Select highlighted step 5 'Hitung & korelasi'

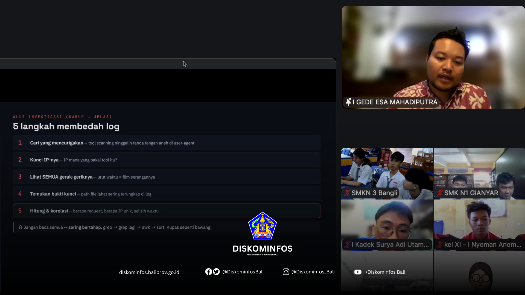click(x=167, y=211)
